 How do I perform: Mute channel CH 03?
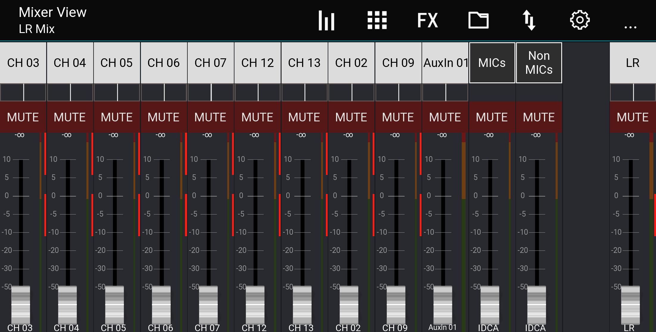23,117
